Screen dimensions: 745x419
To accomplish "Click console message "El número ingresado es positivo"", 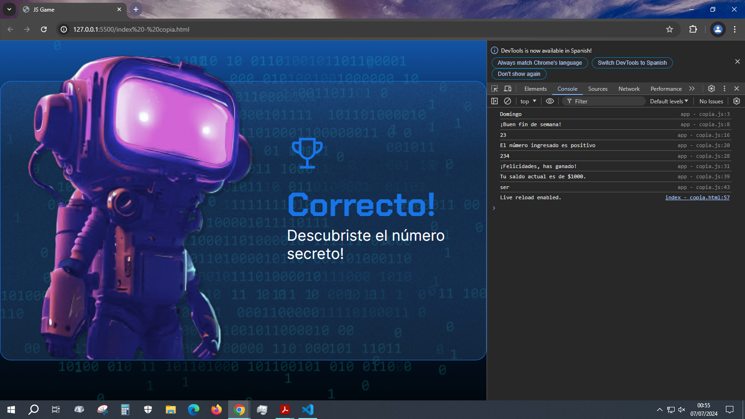I will tap(548, 145).
